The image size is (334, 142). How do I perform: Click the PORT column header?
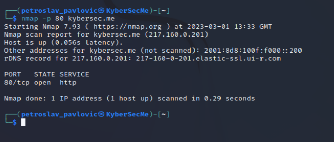coord(12,74)
